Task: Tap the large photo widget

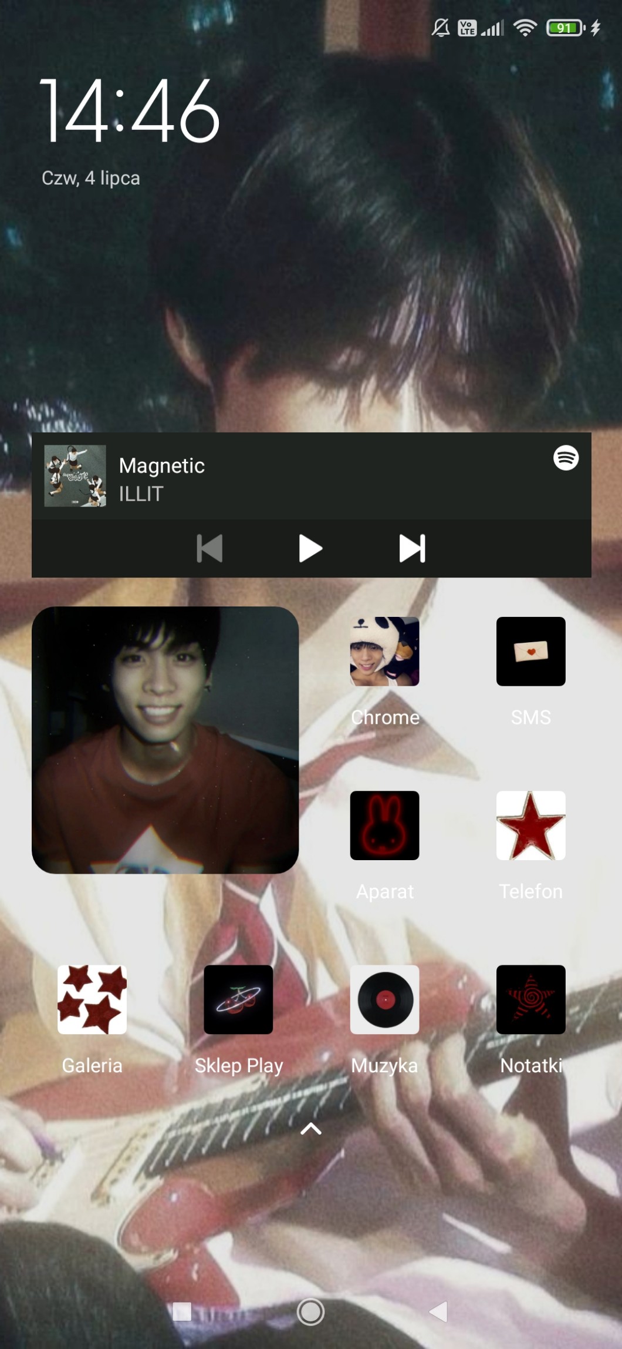Action: 165,740
